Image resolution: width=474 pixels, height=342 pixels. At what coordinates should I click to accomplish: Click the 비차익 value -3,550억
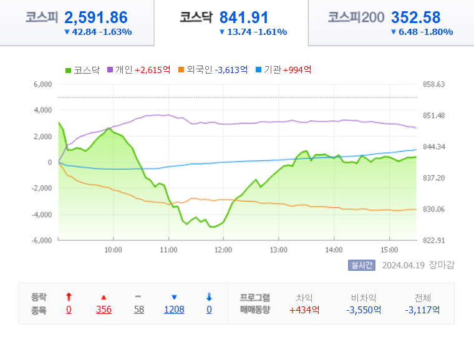click(364, 310)
